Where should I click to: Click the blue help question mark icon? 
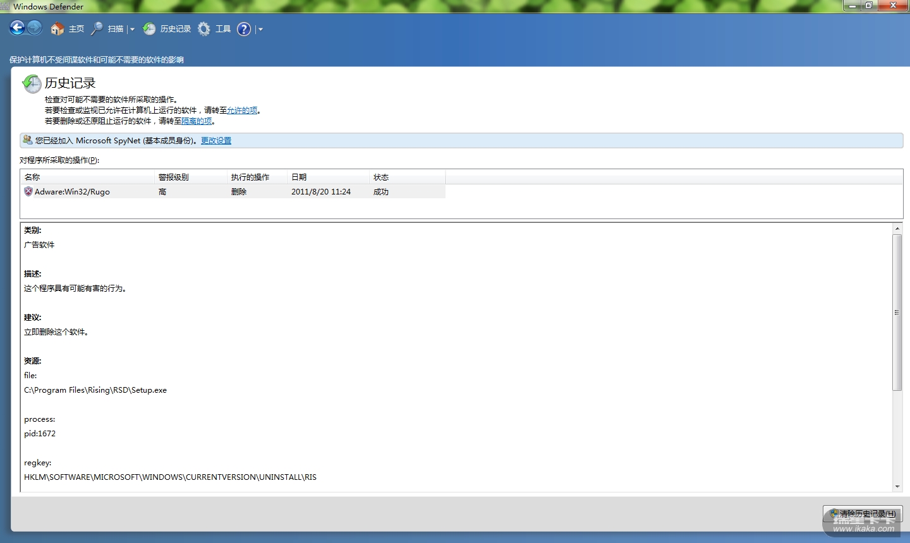pos(244,29)
